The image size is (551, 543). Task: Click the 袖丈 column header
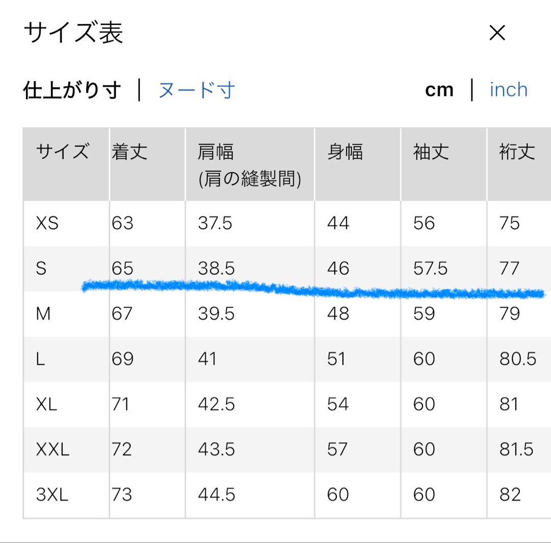[x=431, y=152]
